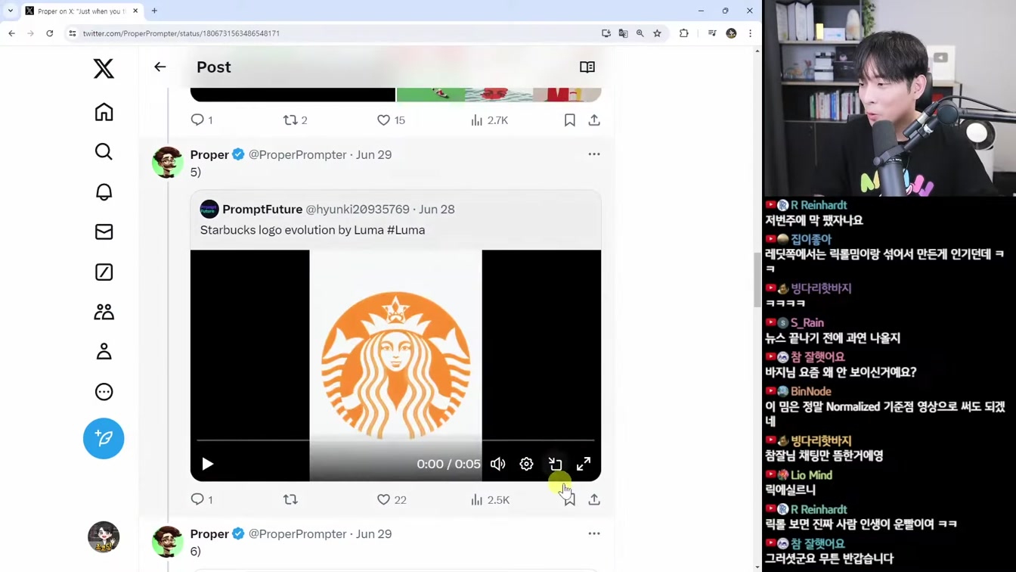Open Communities people icon in sidebar
1016x572 pixels.
pyautogui.click(x=104, y=312)
